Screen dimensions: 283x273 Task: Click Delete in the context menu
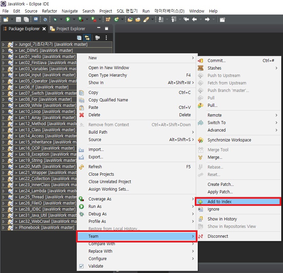point(137,115)
